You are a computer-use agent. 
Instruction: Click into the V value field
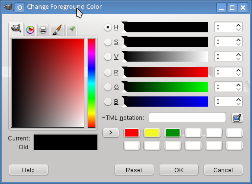coord(225,57)
